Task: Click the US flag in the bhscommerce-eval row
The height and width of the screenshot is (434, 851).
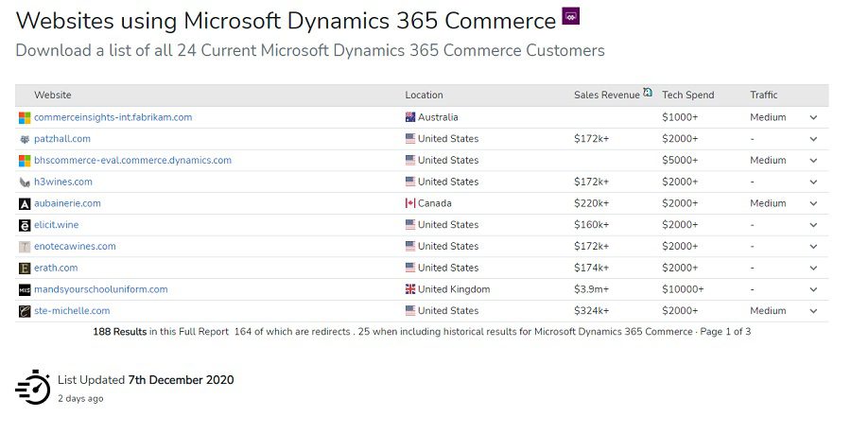Action: pyautogui.click(x=410, y=160)
